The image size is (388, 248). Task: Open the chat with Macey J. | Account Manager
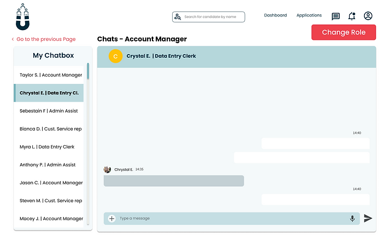coord(49,219)
